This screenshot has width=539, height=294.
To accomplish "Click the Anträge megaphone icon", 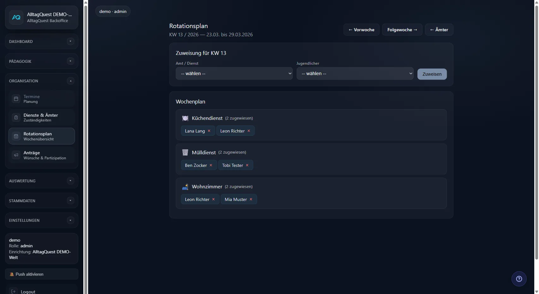I will pyautogui.click(x=16, y=155).
